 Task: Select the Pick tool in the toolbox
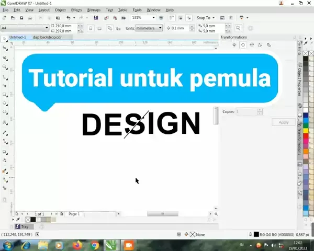5,39
